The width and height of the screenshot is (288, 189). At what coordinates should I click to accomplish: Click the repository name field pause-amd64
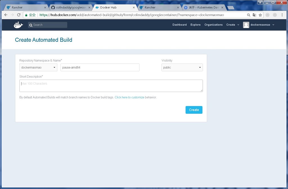pos(100,67)
